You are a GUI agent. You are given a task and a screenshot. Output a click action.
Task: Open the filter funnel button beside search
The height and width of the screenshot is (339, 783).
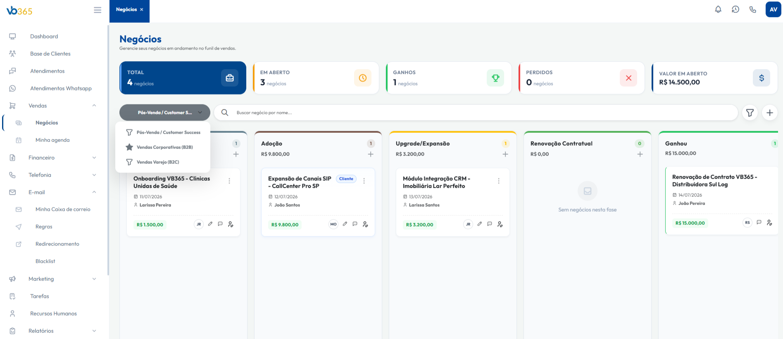pyautogui.click(x=750, y=113)
